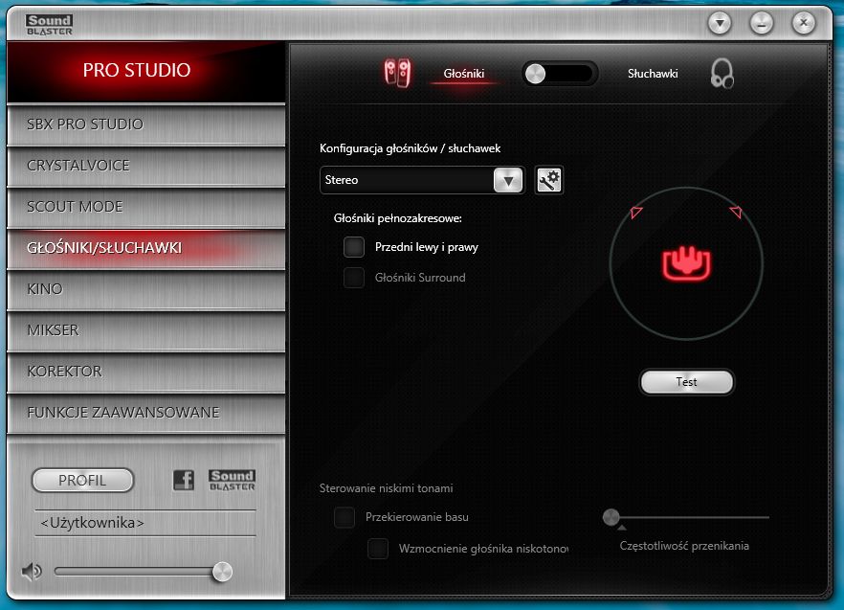Open the title bar dropdown arrow button
This screenshot has width=844, height=610.
point(720,23)
